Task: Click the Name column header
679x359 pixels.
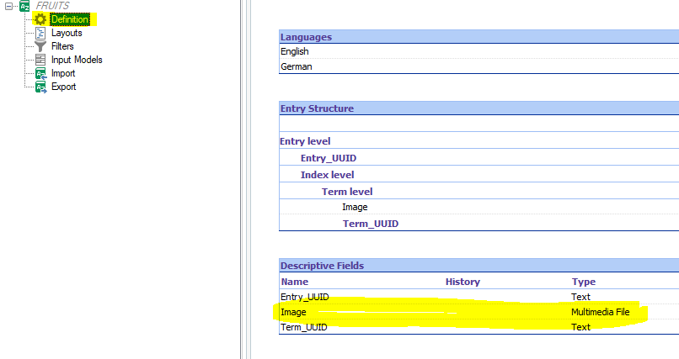Action: pos(295,282)
